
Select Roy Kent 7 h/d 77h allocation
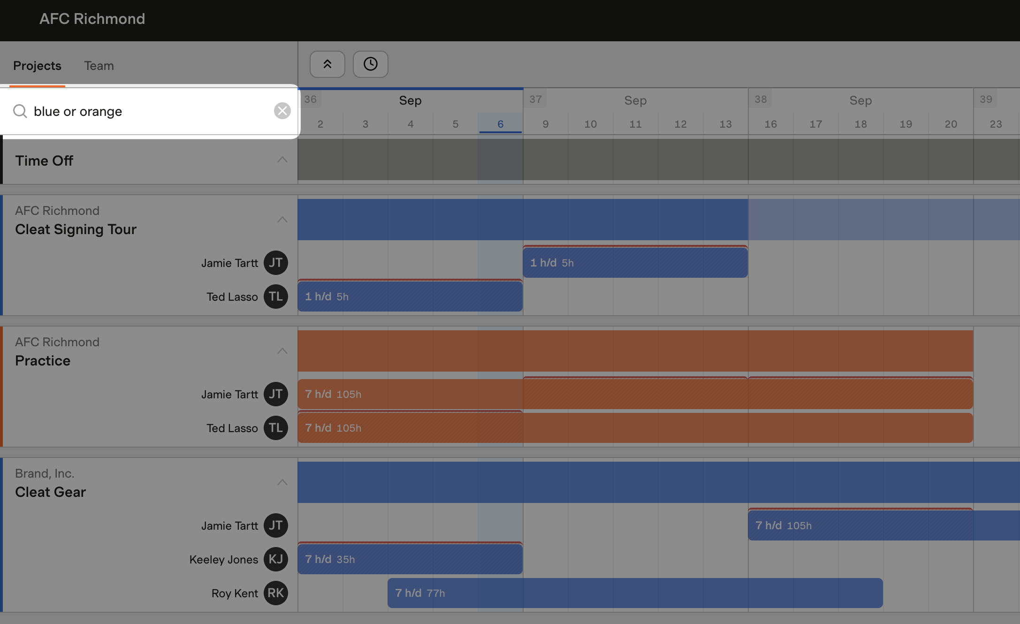coord(635,593)
